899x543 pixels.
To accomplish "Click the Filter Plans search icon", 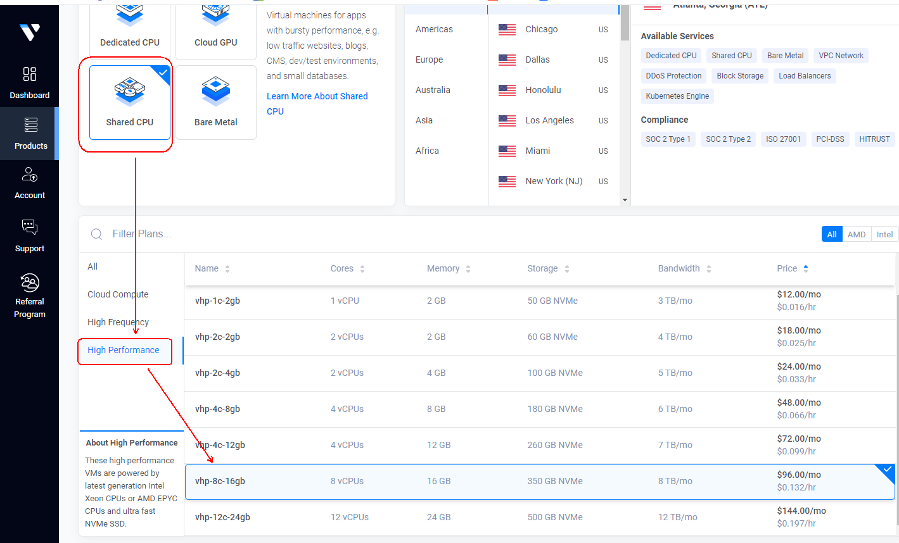I will pos(96,234).
